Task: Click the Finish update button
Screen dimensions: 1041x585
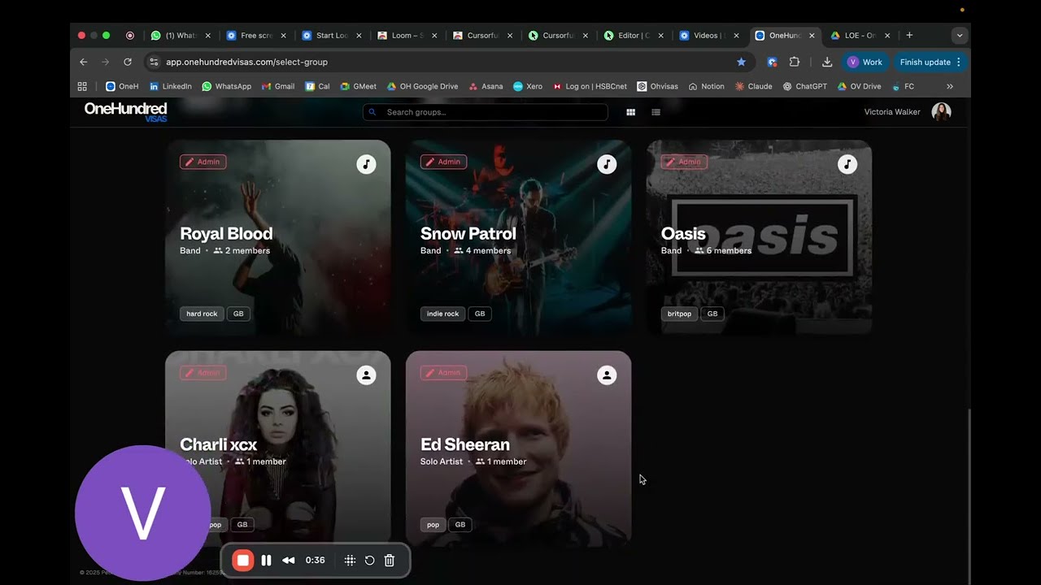Action: 931,62
